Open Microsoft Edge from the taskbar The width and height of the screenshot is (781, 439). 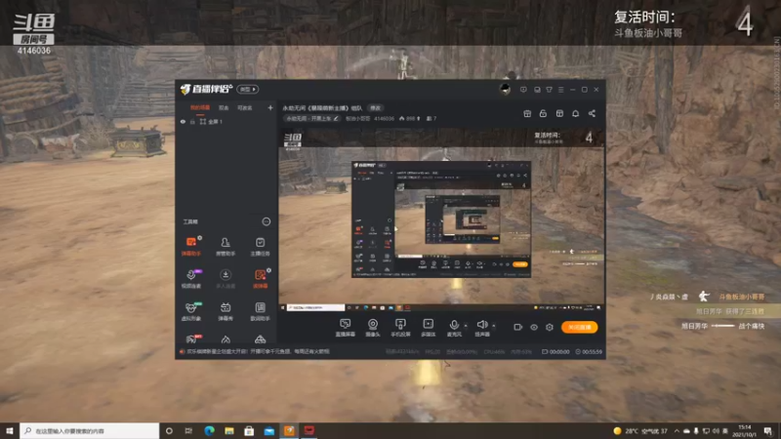pyautogui.click(x=209, y=430)
